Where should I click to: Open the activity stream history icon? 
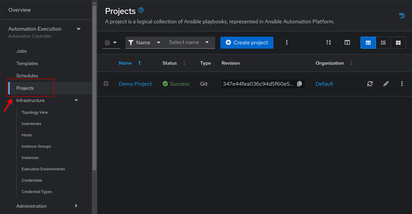[402, 16]
